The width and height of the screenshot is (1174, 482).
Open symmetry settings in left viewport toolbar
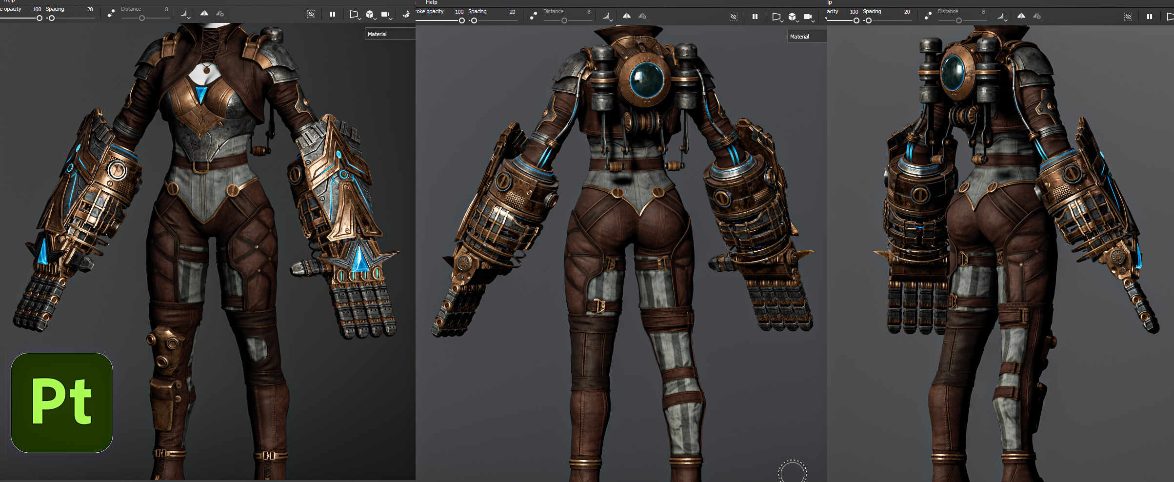pos(220,14)
